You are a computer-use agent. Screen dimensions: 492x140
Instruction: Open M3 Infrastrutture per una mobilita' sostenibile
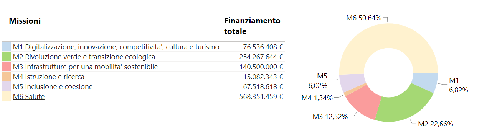pyautogui.click(x=85, y=67)
